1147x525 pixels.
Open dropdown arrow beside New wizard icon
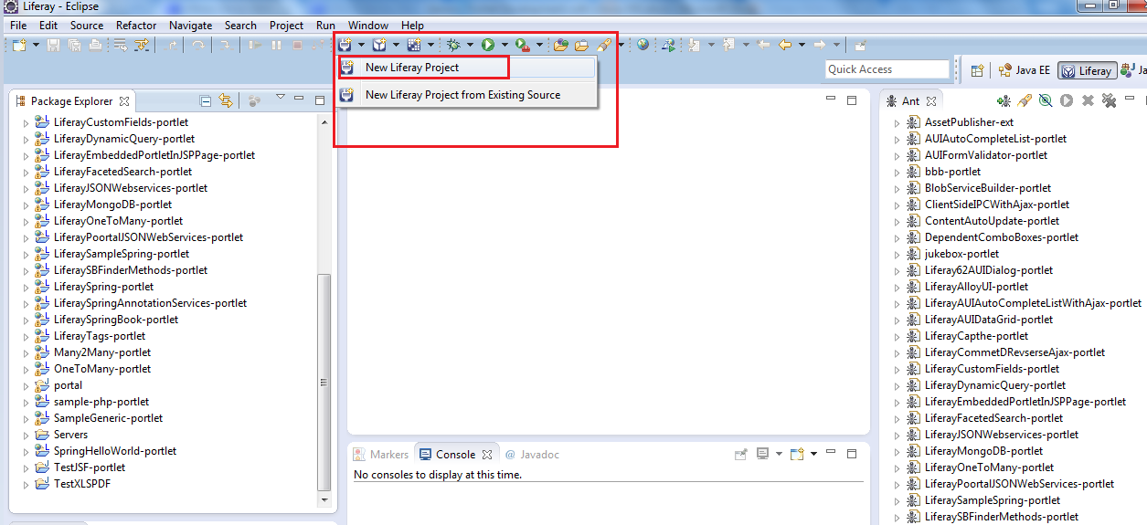(35, 45)
